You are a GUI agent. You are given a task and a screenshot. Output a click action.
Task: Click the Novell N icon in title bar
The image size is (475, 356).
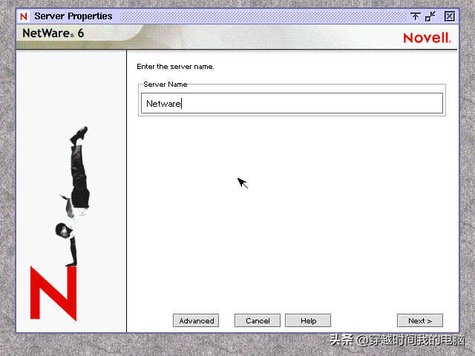(24, 16)
